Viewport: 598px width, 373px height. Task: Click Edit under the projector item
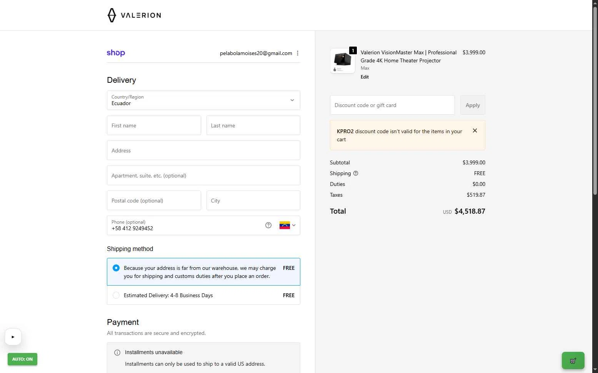coord(365,77)
